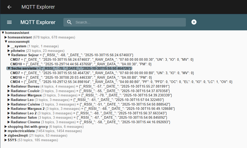Expand the Radiateur Margaux node arrow

point(9,95)
